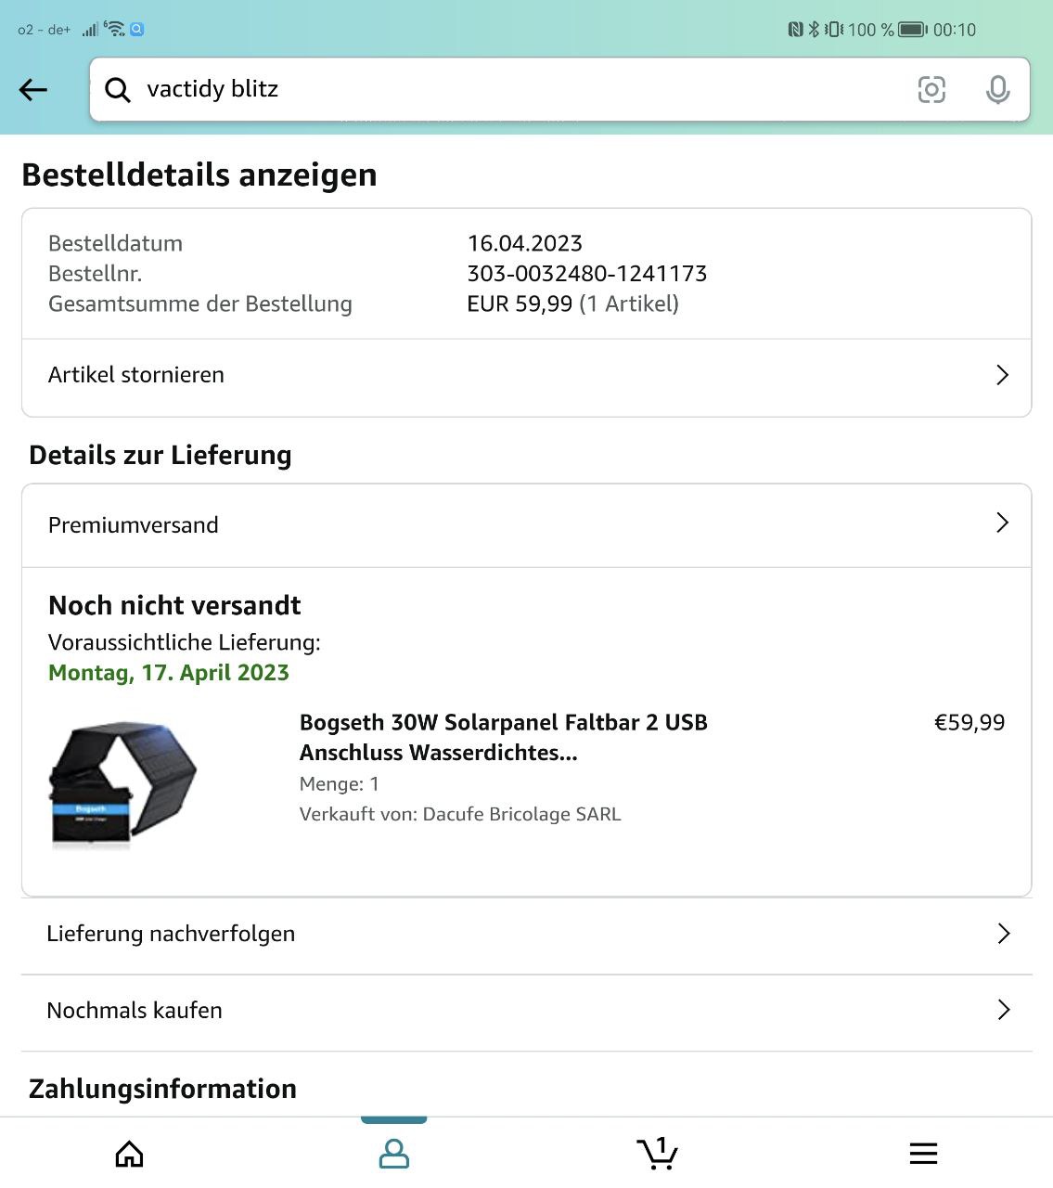Select Artikel stornieren option
Screen dimensions: 1053x1188
click(527, 375)
